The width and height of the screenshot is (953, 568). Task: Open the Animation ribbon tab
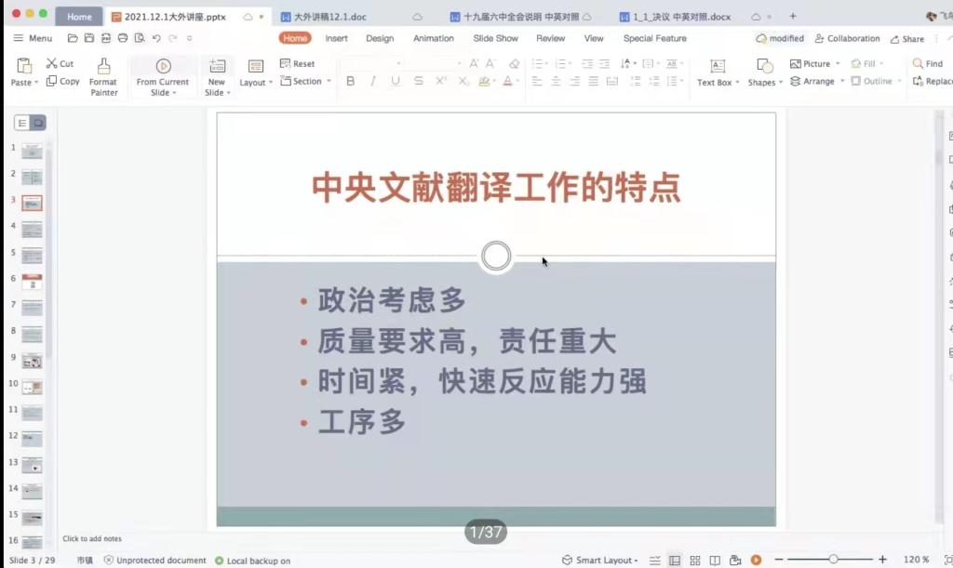[434, 38]
